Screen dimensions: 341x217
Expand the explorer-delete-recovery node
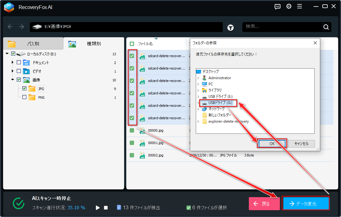pyautogui.click(x=198, y=121)
